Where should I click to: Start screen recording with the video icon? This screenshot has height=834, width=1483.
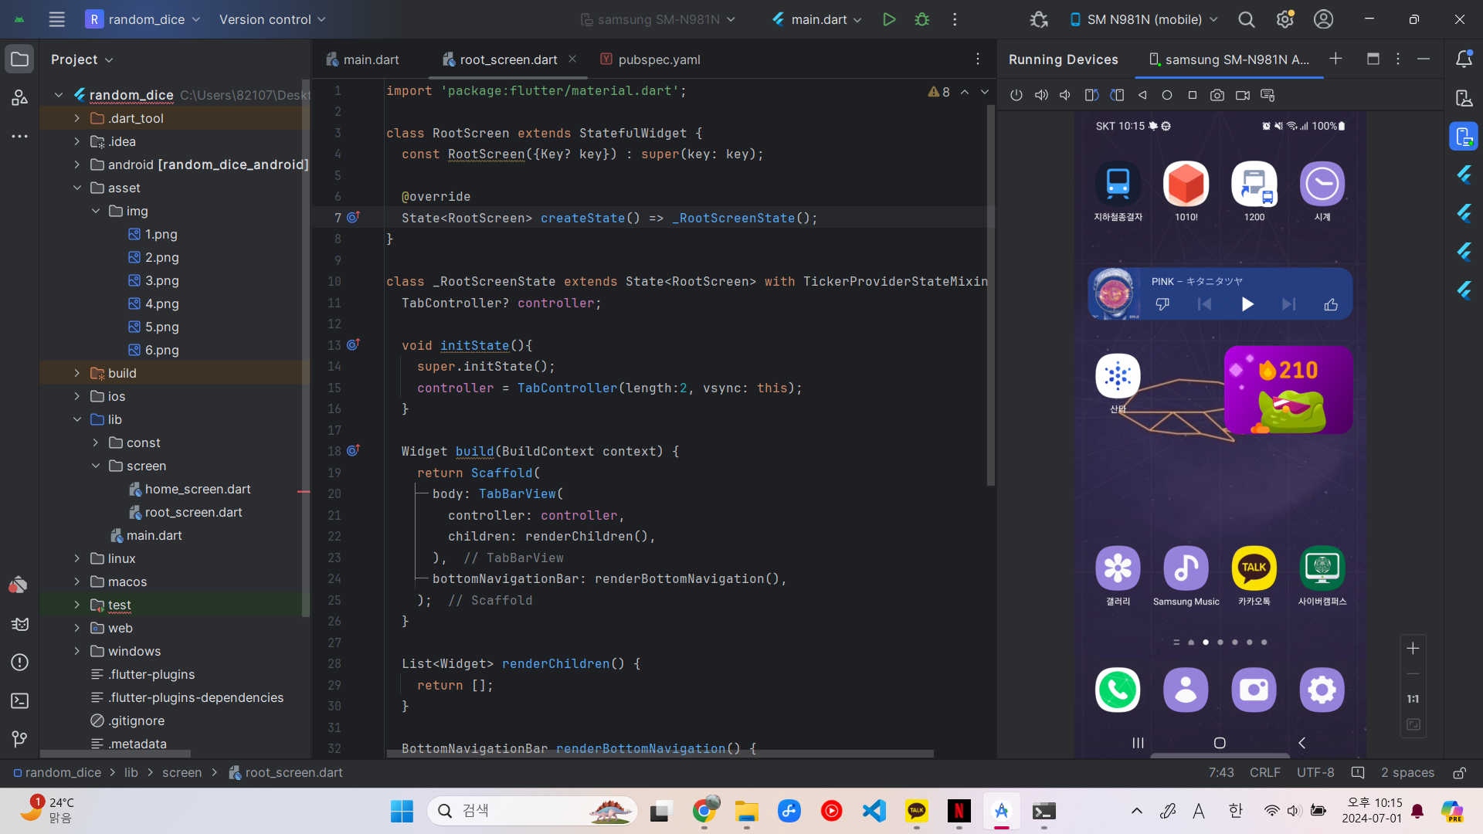pos(1242,95)
